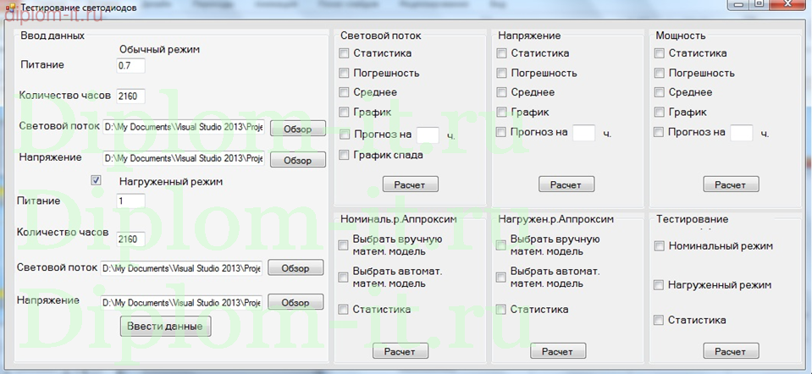Check График спада option
Image resolution: width=812 pixels, height=374 pixels.
(x=344, y=155)
